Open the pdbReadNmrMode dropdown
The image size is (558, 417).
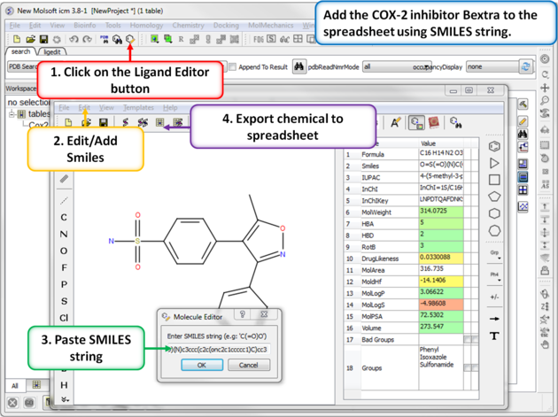point(396,67)
